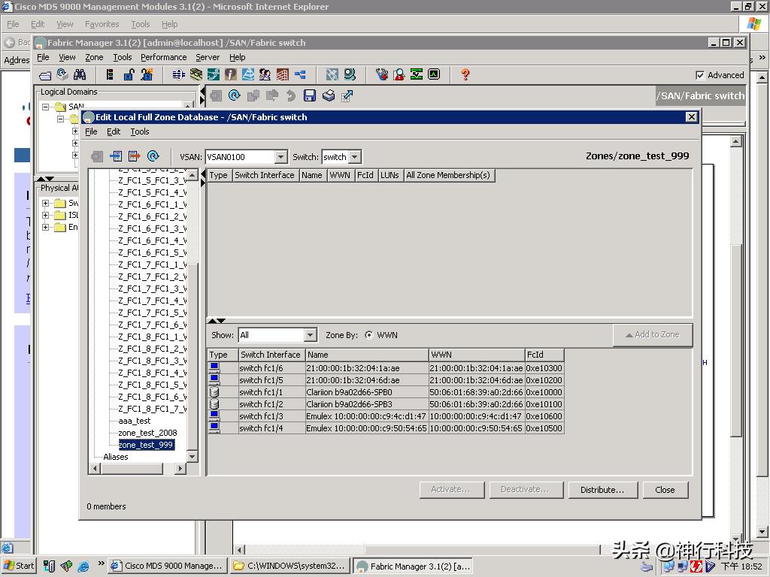Click the export icon beside the print icon
The width and height of the screenshot is (770, 577).
click(347, 95)
